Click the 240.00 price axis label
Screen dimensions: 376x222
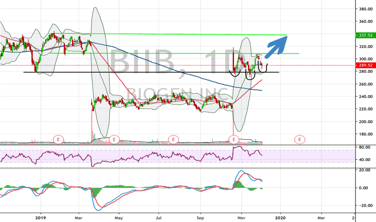pos(366,96)
